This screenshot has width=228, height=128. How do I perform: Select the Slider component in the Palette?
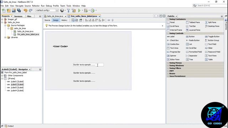[x=209, y=48]
